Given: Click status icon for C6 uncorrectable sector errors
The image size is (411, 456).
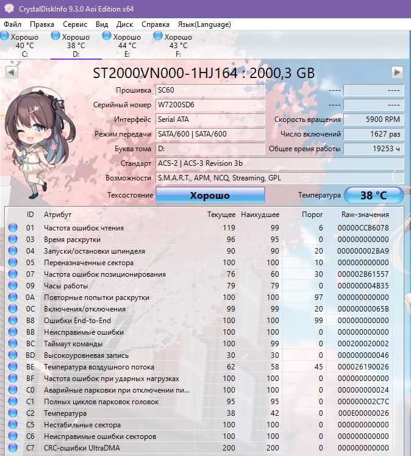Looking at the screenshot, I should pos(13,436).
